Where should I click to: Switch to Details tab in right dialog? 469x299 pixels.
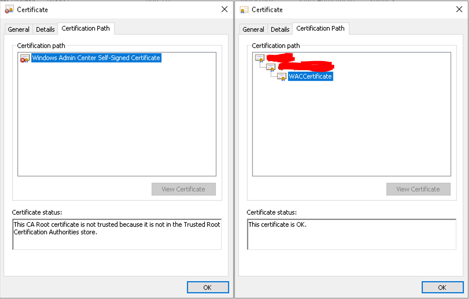pyautogui.click(x=280, y=29)
